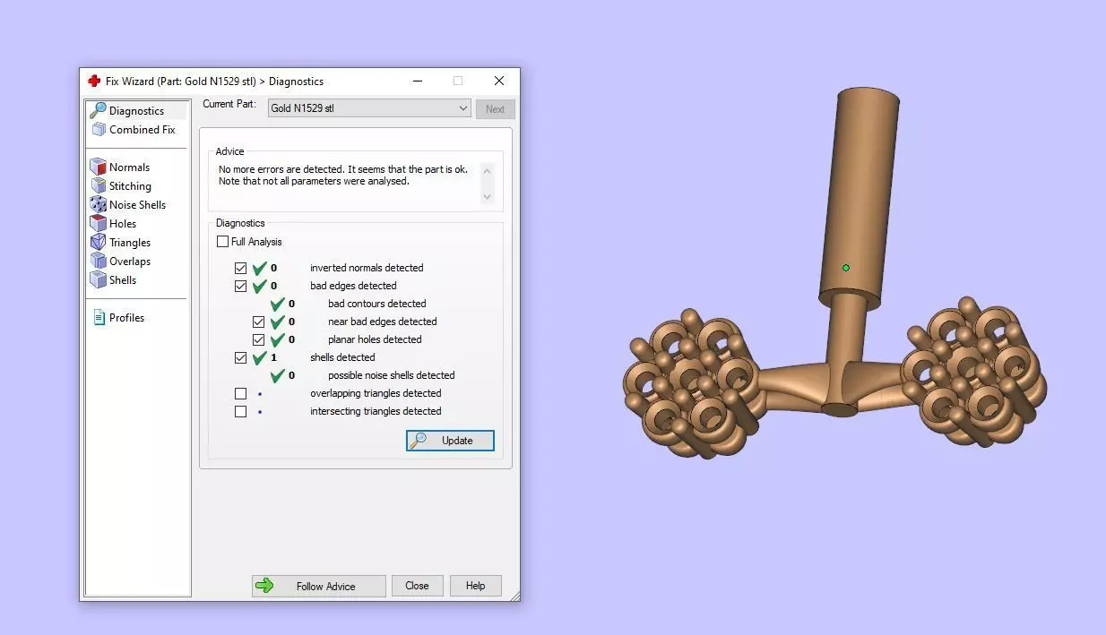1106x635 pixels.
Task: Open Overlaps page label in sidebar
Action: tap(130, 262)
